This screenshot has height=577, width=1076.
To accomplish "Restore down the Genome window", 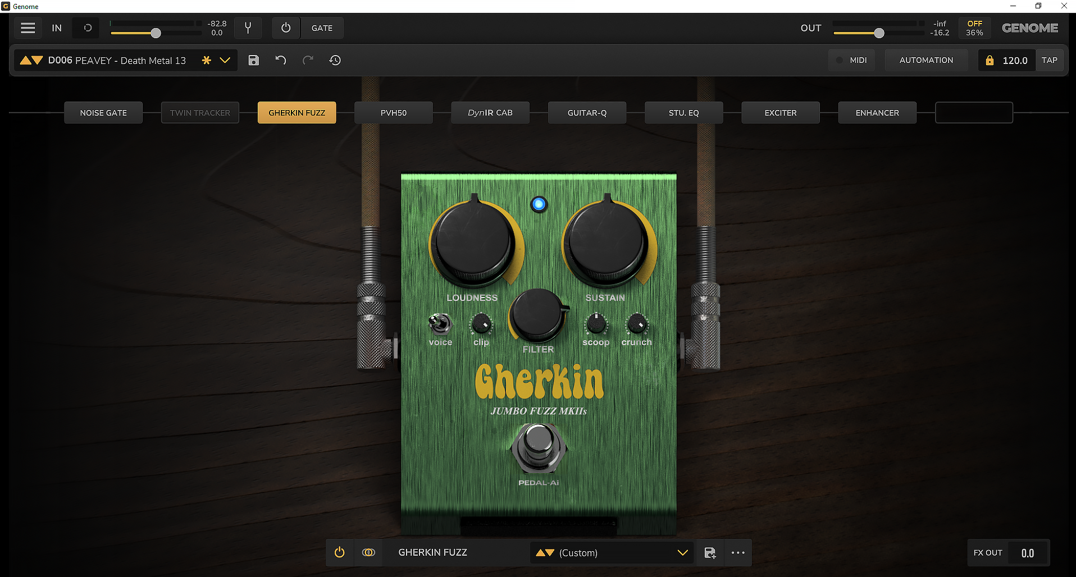I will coord(1038,6).
